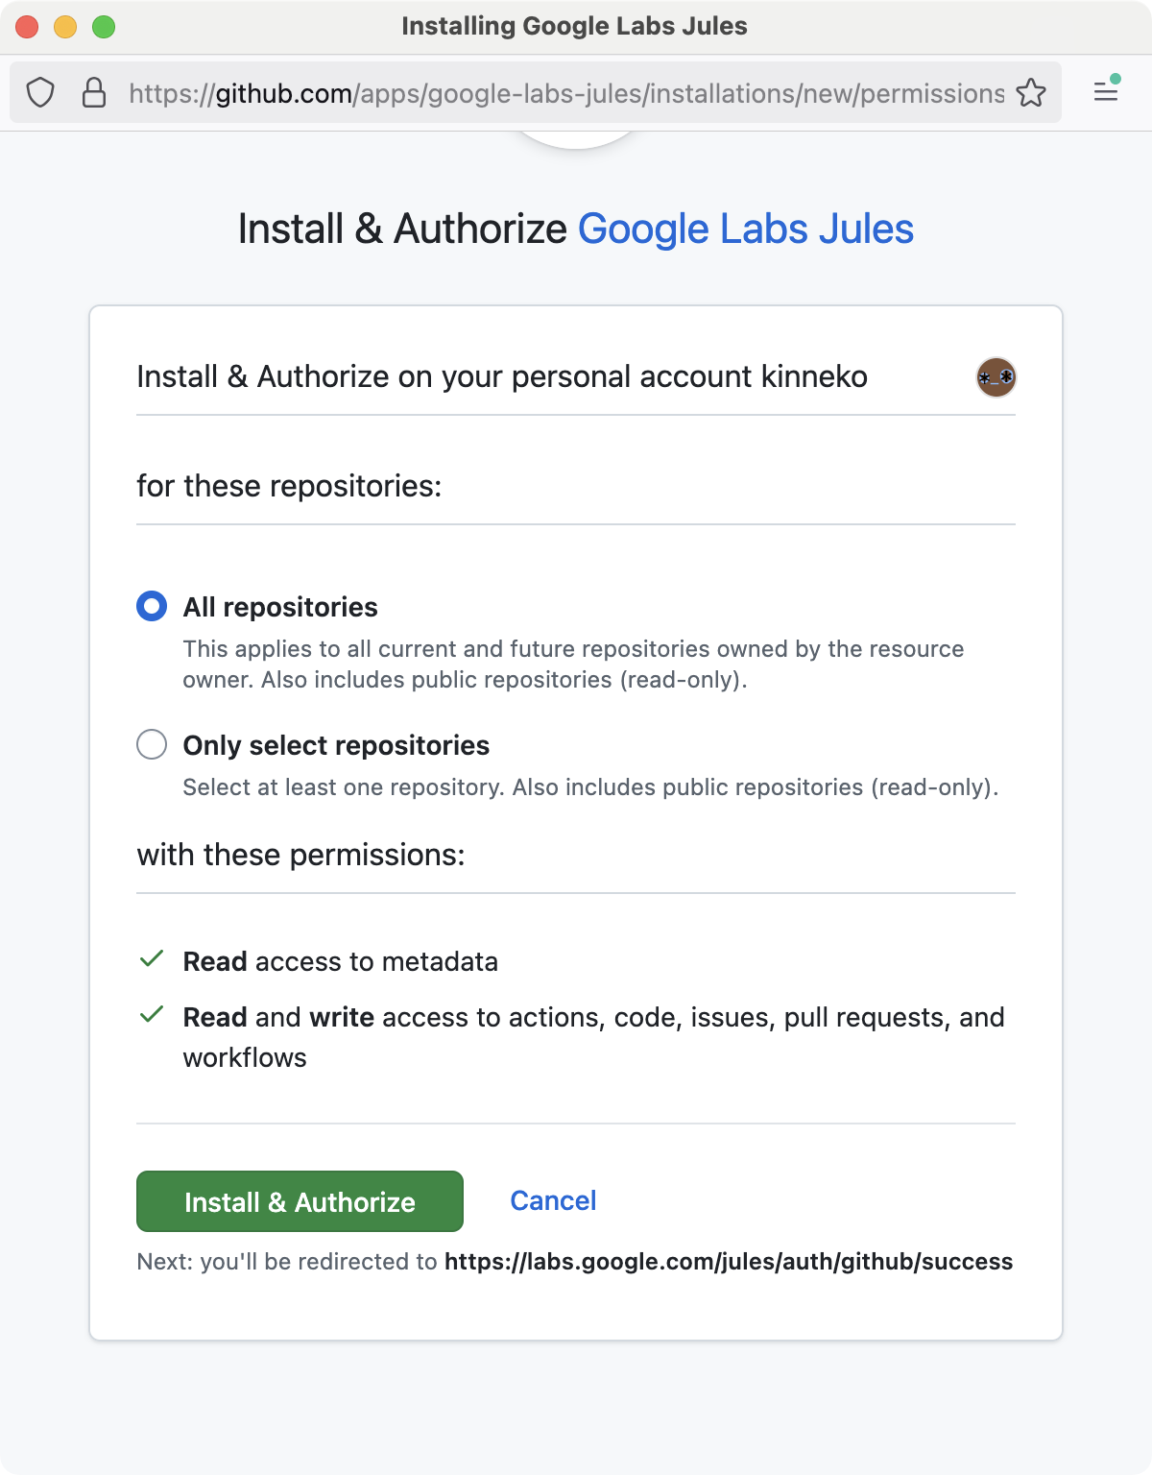Close the window with the red button

[x=27, y=27]
